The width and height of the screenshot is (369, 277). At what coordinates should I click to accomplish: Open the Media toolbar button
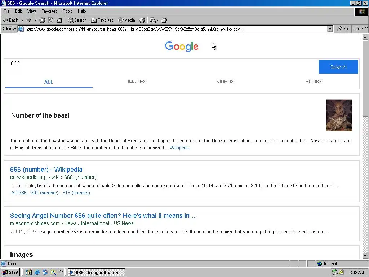click(x=126, y=20)
